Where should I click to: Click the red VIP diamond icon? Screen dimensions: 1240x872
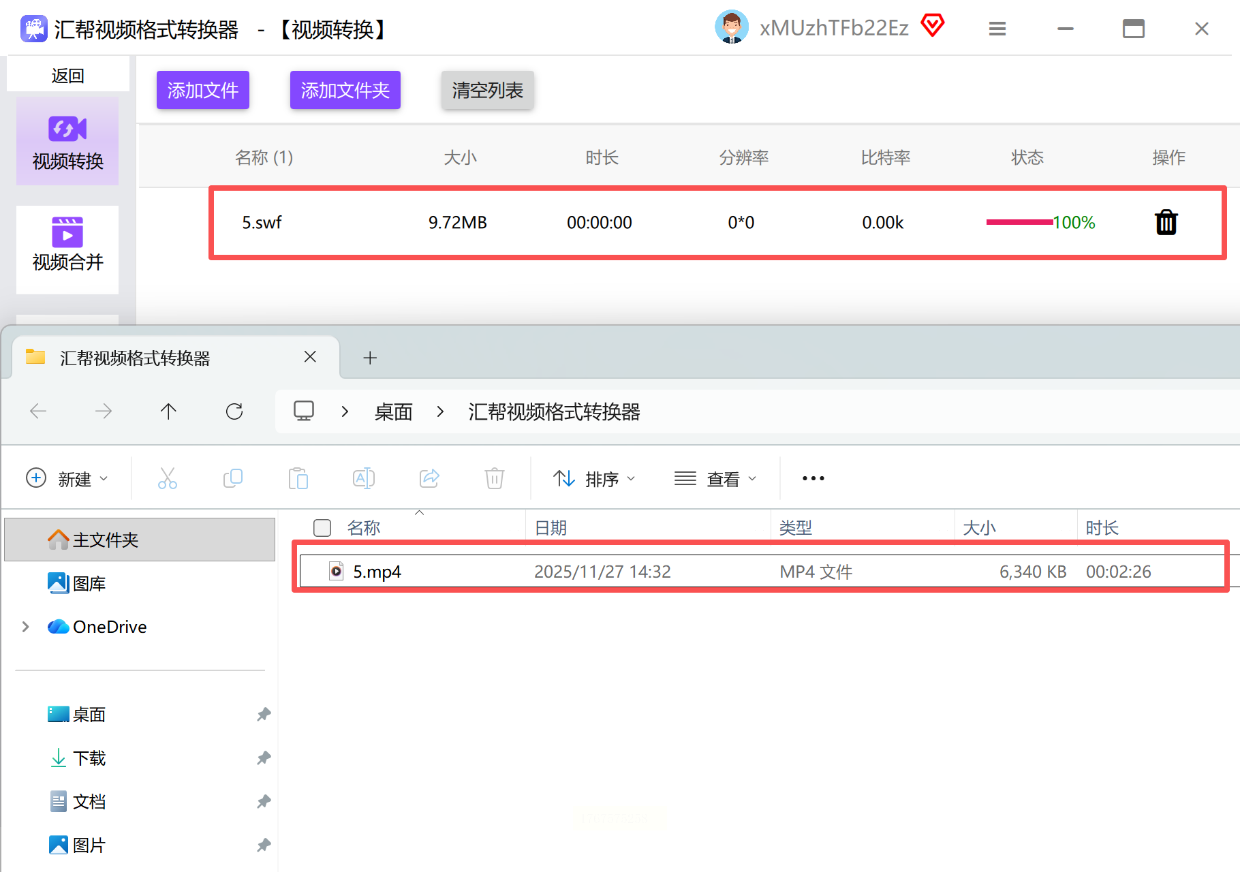tap(932, 27)
